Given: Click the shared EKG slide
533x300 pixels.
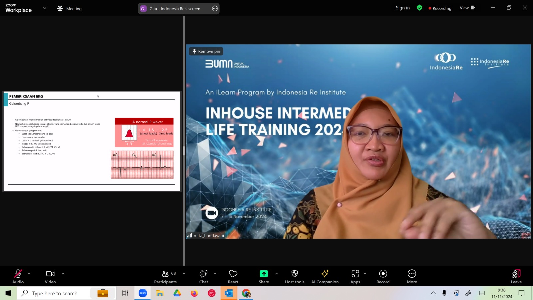Looking at the screenshot, I should point(92,141).
